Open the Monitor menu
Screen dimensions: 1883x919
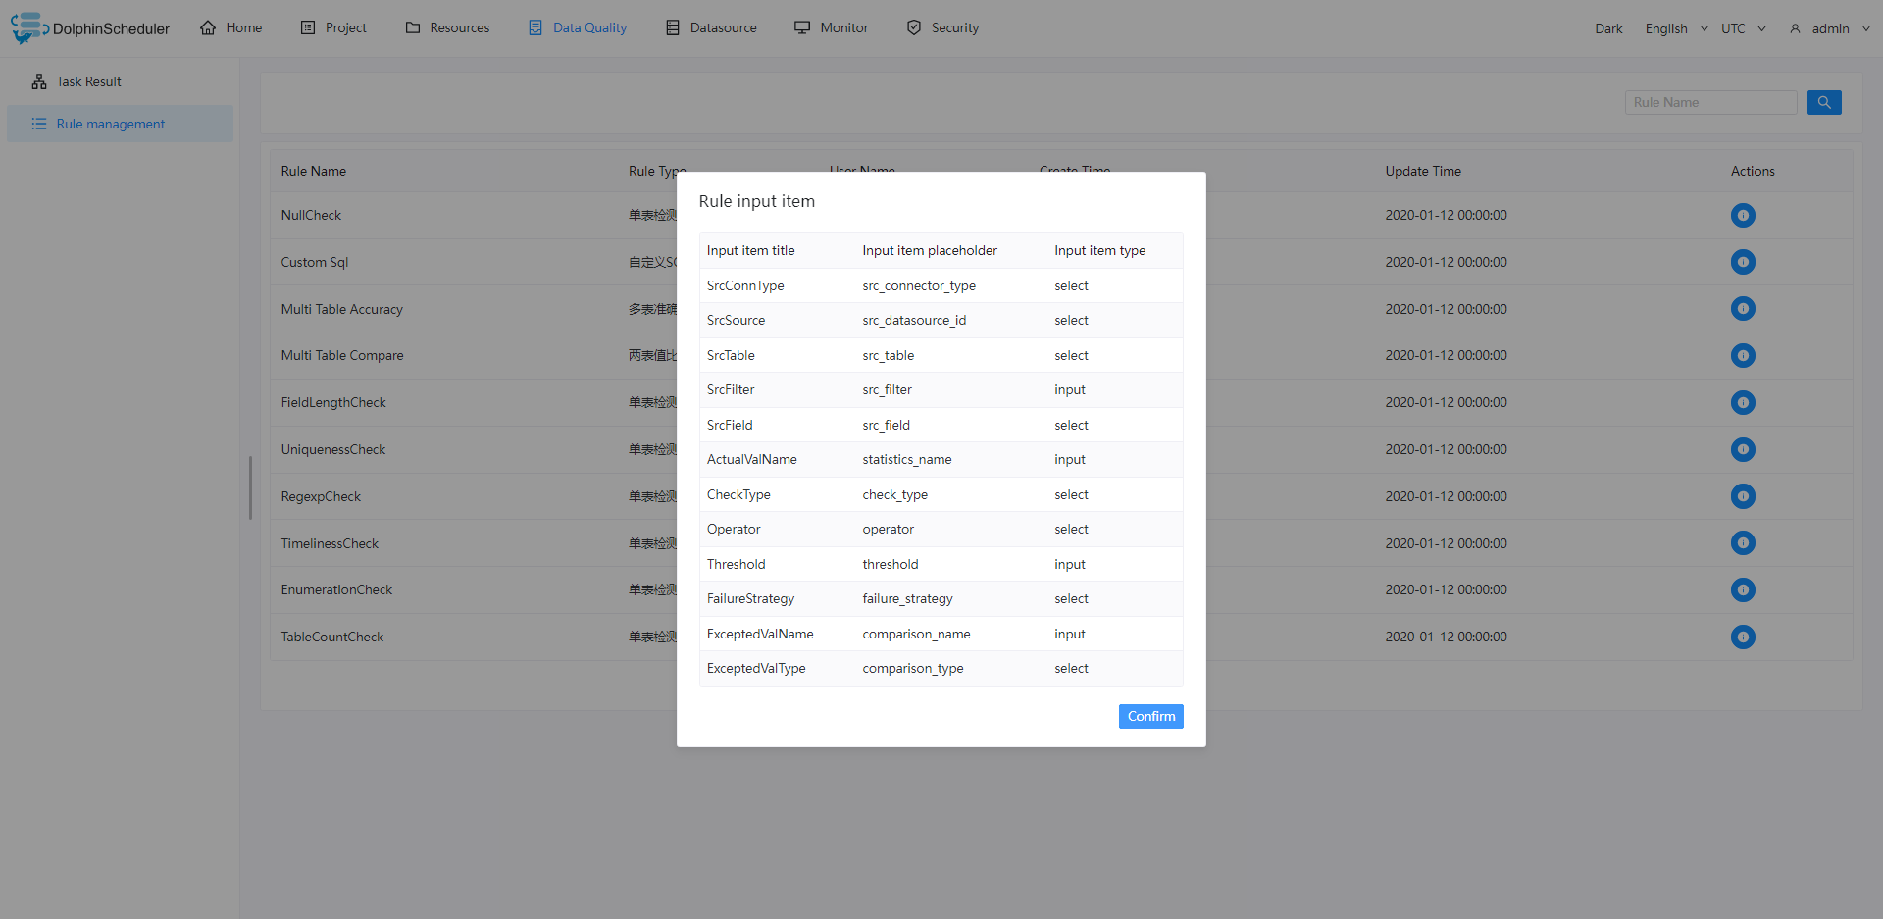[831, 27]
